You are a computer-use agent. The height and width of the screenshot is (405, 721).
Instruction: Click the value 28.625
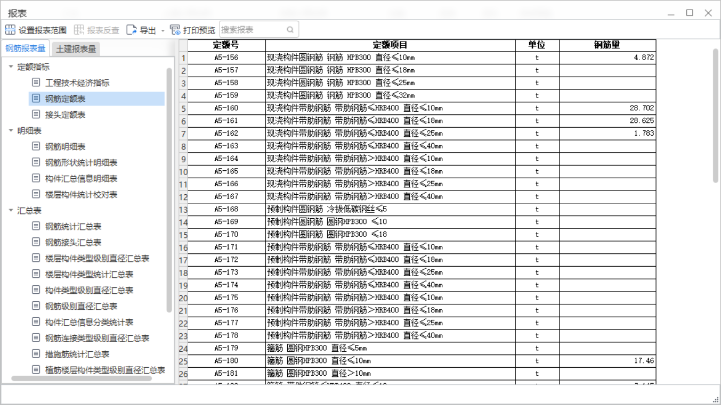click(642, 121)
